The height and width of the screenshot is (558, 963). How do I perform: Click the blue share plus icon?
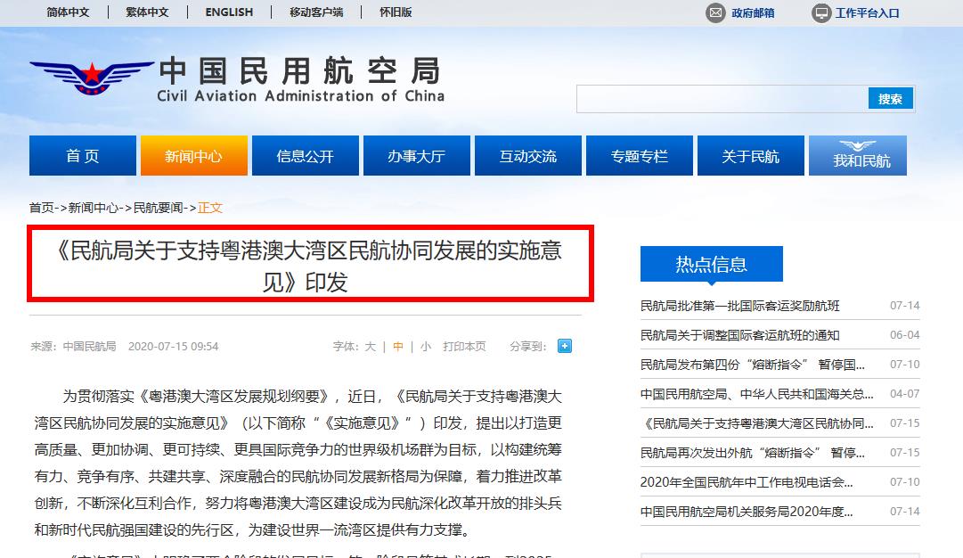[x=565, y=346]
